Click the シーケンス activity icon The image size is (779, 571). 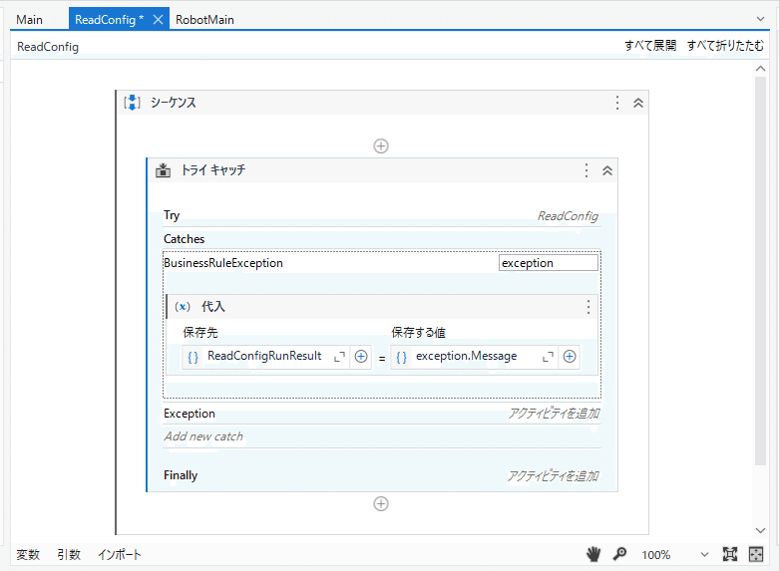click(132, 103)
